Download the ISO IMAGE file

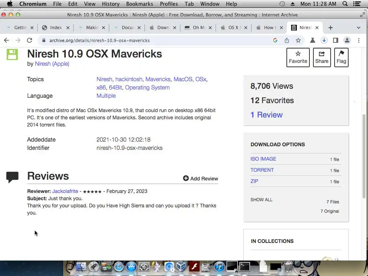click(263, 159)
